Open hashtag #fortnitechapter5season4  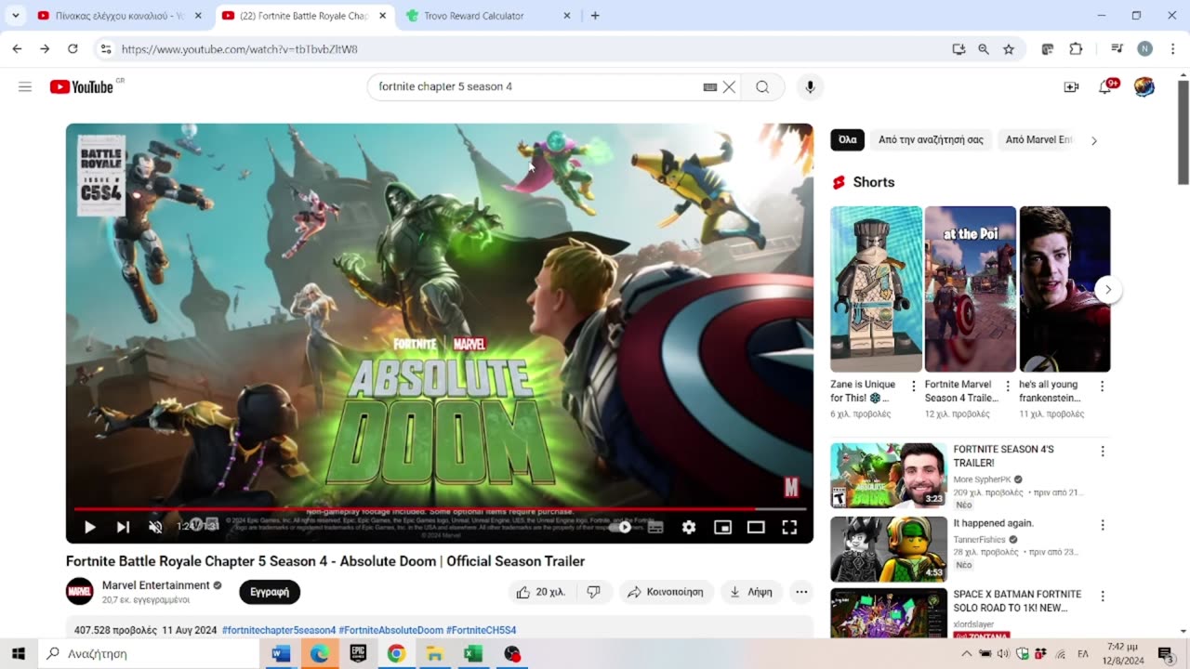coord(279,630)
